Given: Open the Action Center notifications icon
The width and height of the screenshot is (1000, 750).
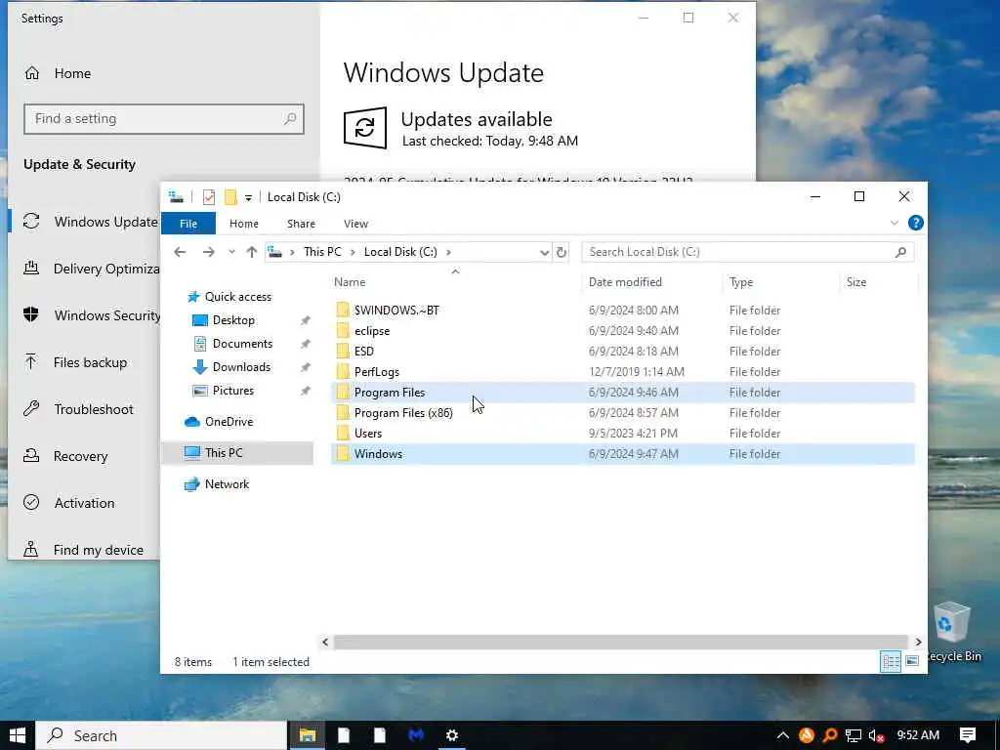Looking at the screenshot, I should [x=968, y=735].
